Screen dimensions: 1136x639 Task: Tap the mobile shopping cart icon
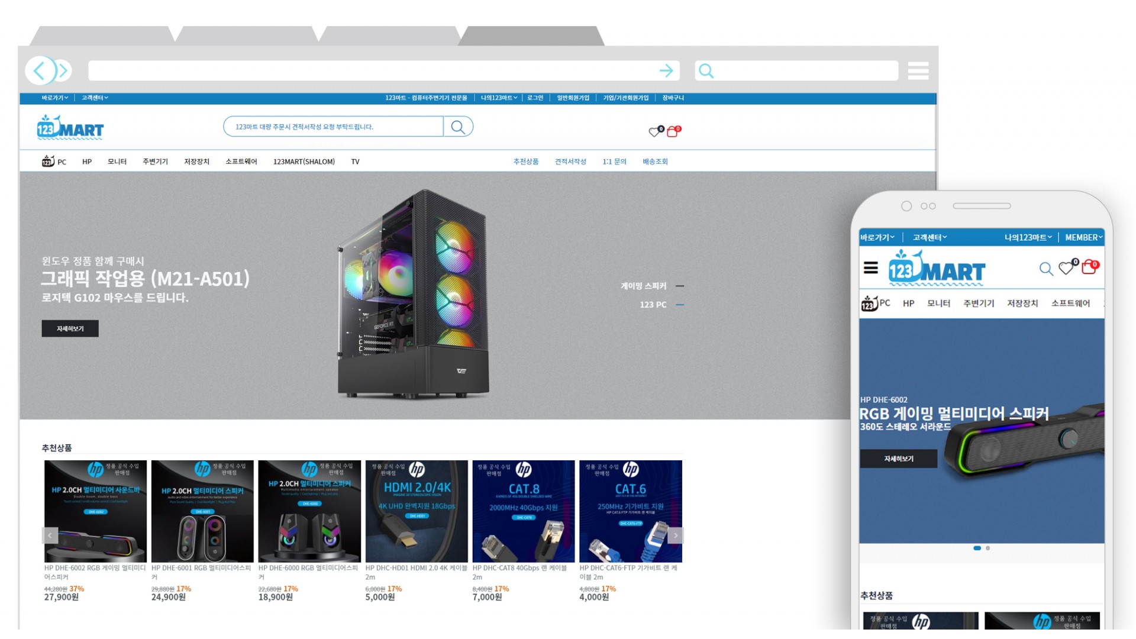click(1090, 267)
